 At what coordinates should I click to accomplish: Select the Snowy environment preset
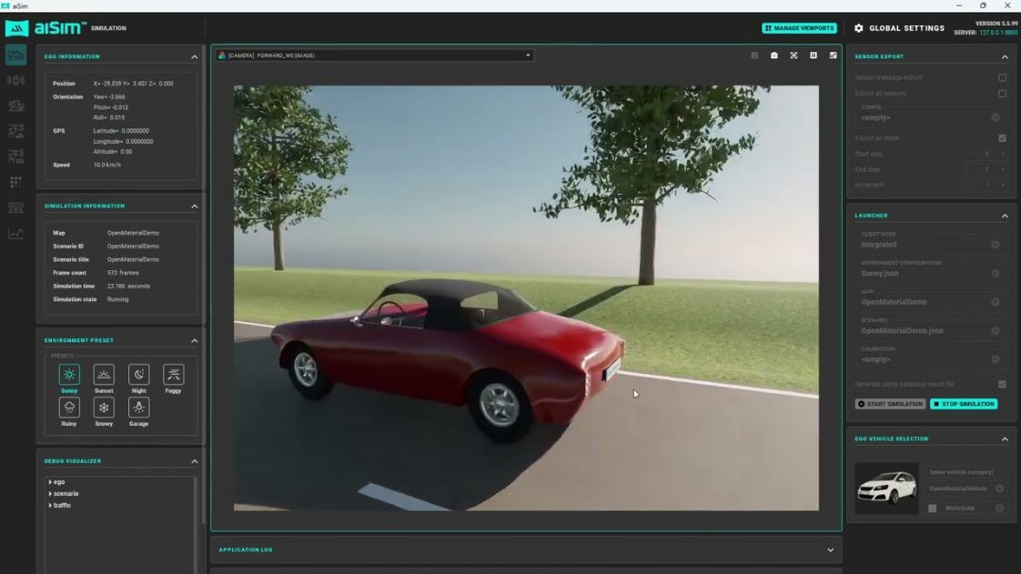(x=104, y=408)
